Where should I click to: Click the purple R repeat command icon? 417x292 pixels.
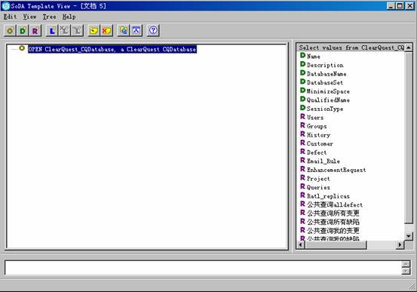(35, 30)
